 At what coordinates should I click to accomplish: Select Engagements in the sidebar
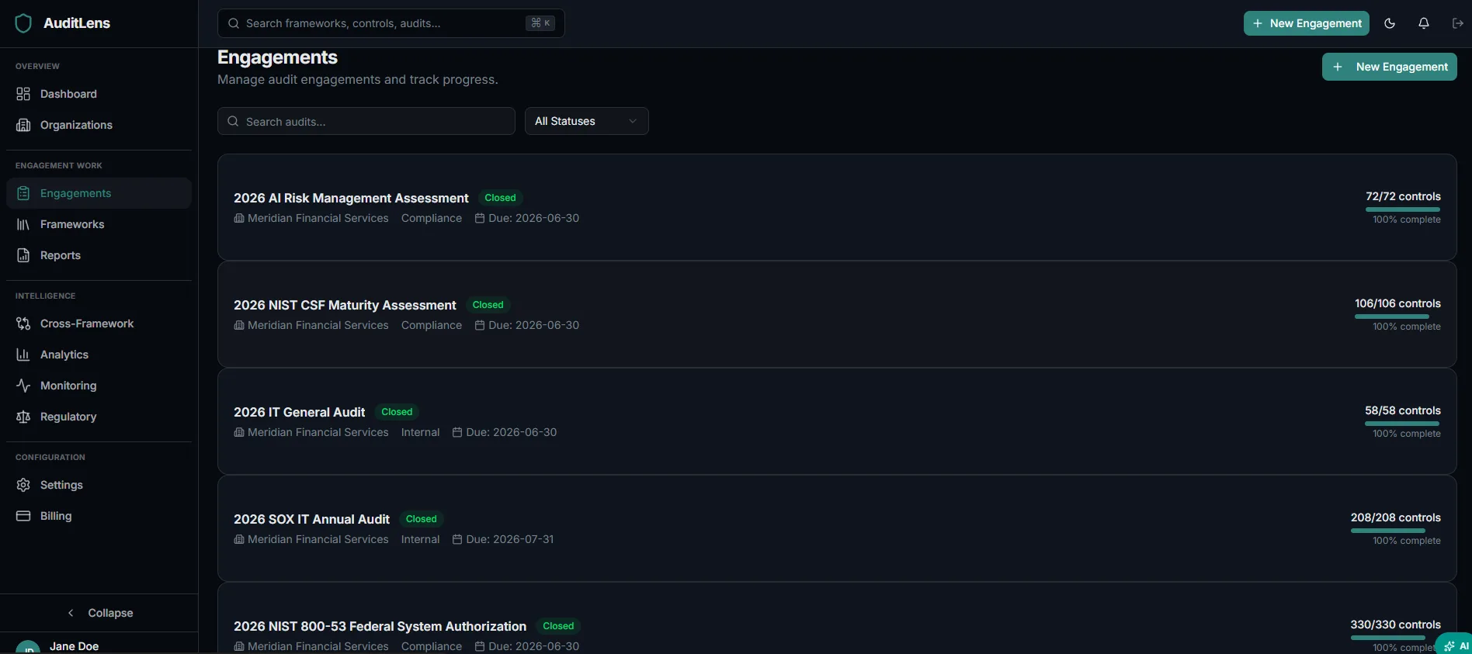[99, 193]
